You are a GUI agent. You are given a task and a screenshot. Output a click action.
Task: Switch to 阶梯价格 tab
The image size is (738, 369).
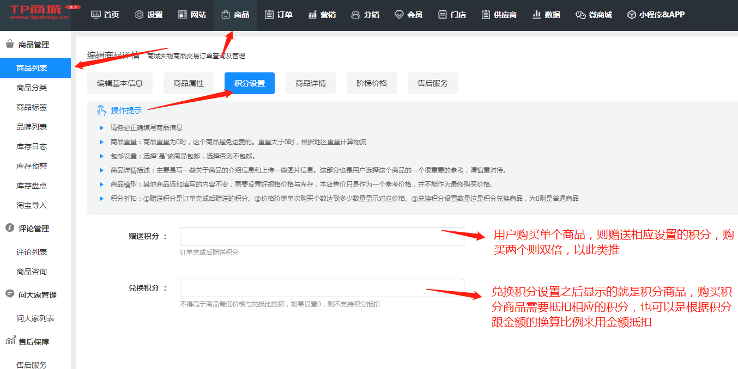pyautogui.click(x=372, y=83)
